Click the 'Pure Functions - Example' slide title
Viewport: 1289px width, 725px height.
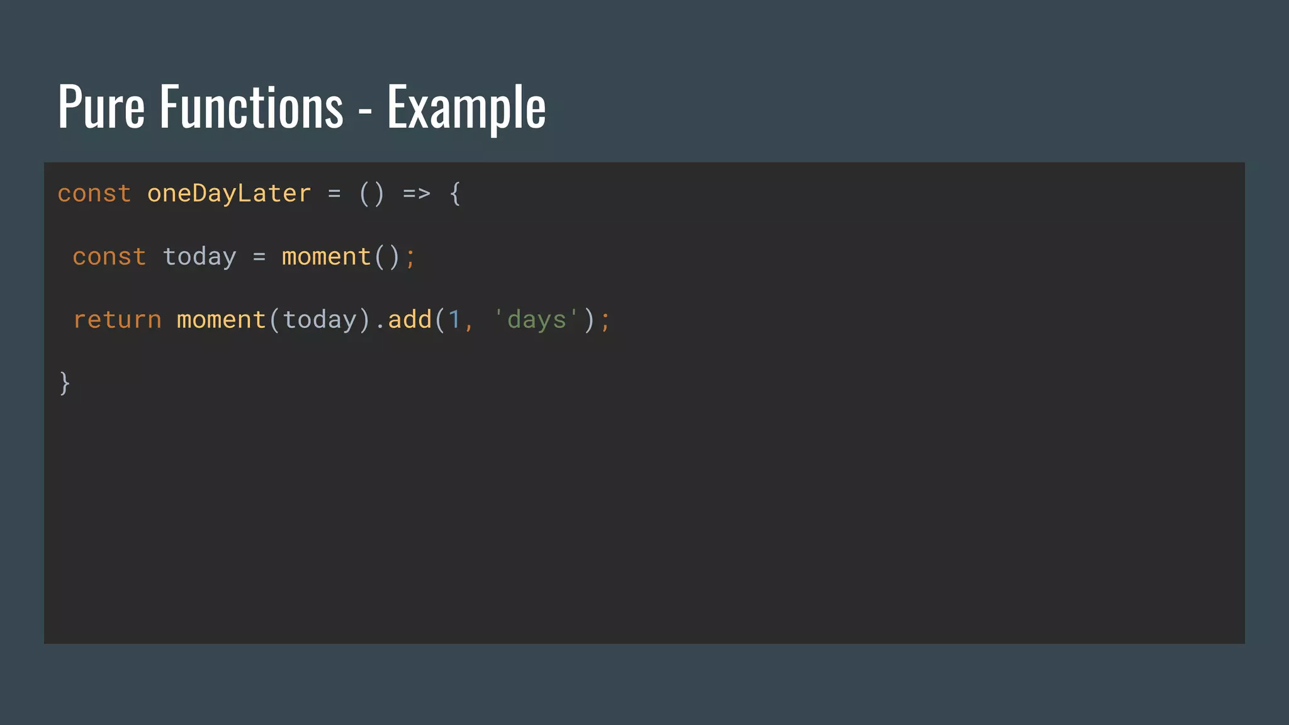(x=301, y=107)
